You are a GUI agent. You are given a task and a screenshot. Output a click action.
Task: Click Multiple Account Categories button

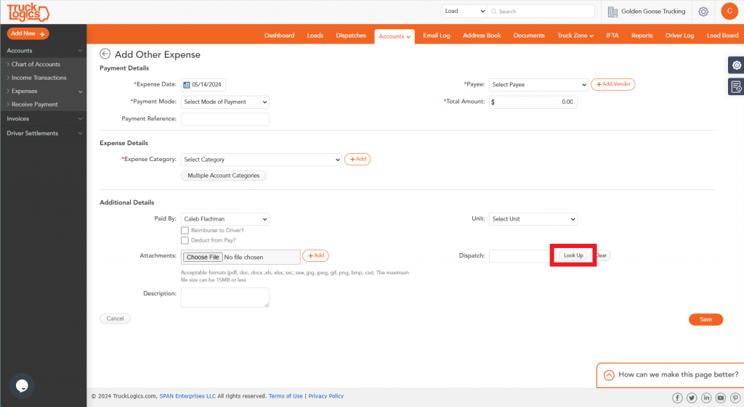click(224, 176)
